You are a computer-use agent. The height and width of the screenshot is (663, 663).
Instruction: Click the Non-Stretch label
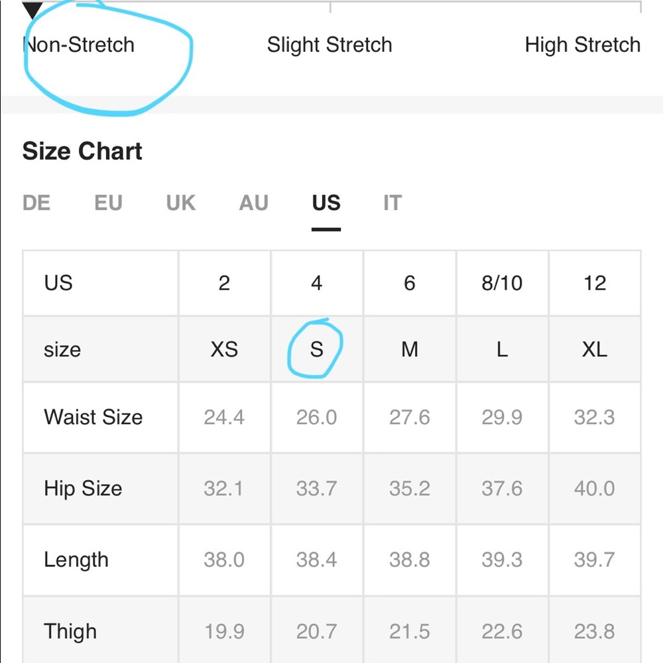click(79, 45)
